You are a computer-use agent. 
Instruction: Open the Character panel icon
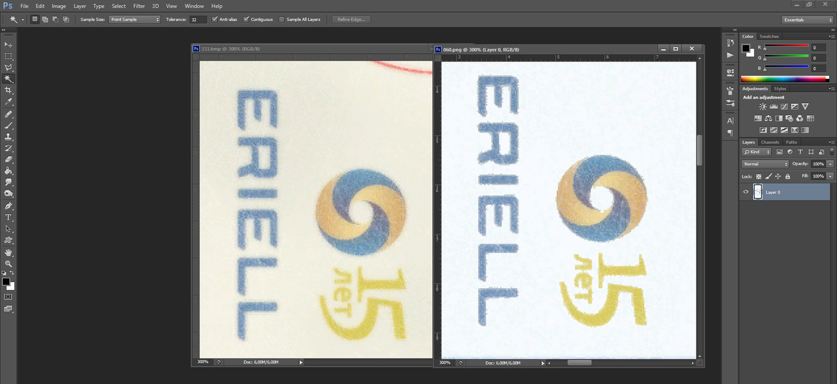click(730, 121)
